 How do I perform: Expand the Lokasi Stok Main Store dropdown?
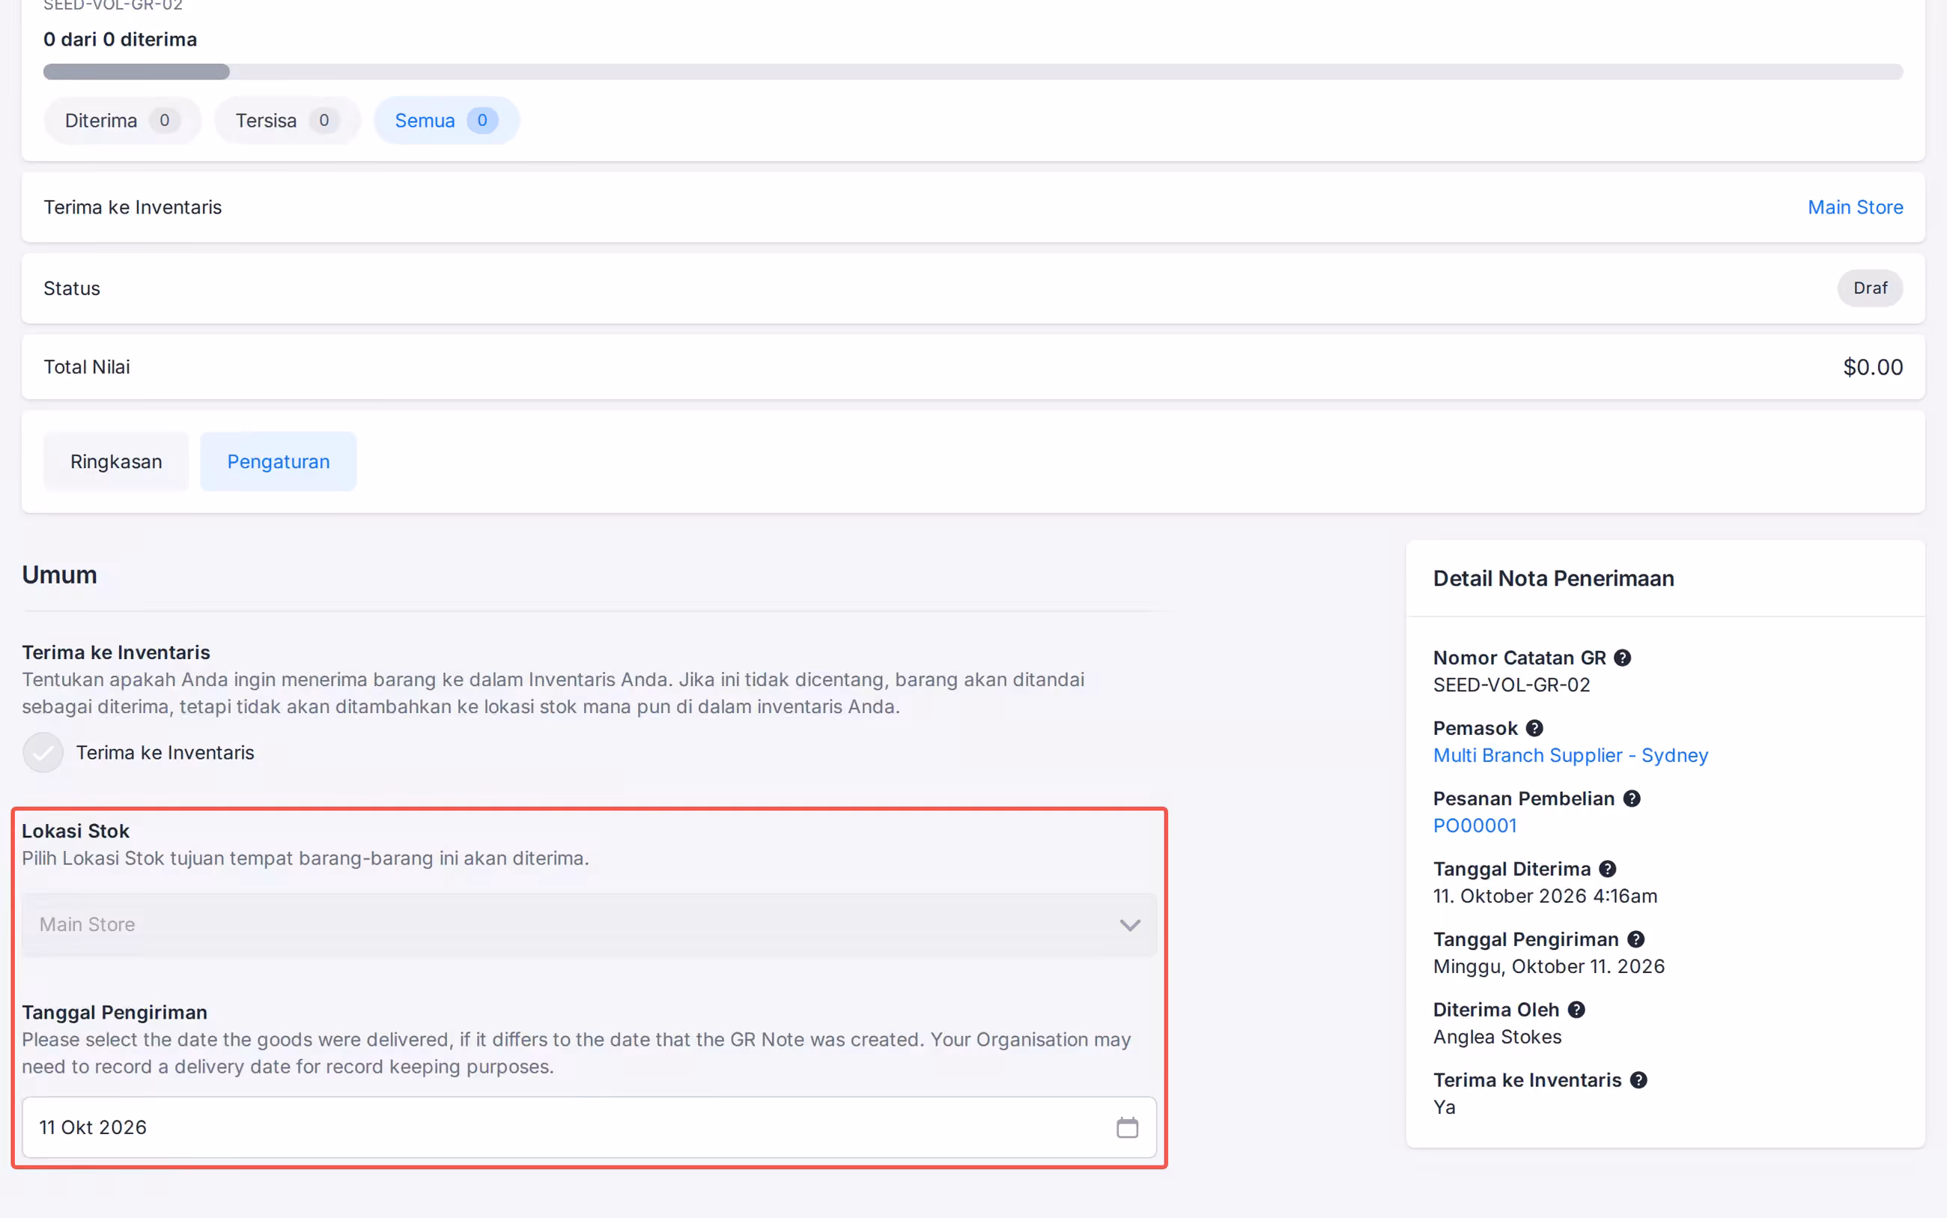589,925
